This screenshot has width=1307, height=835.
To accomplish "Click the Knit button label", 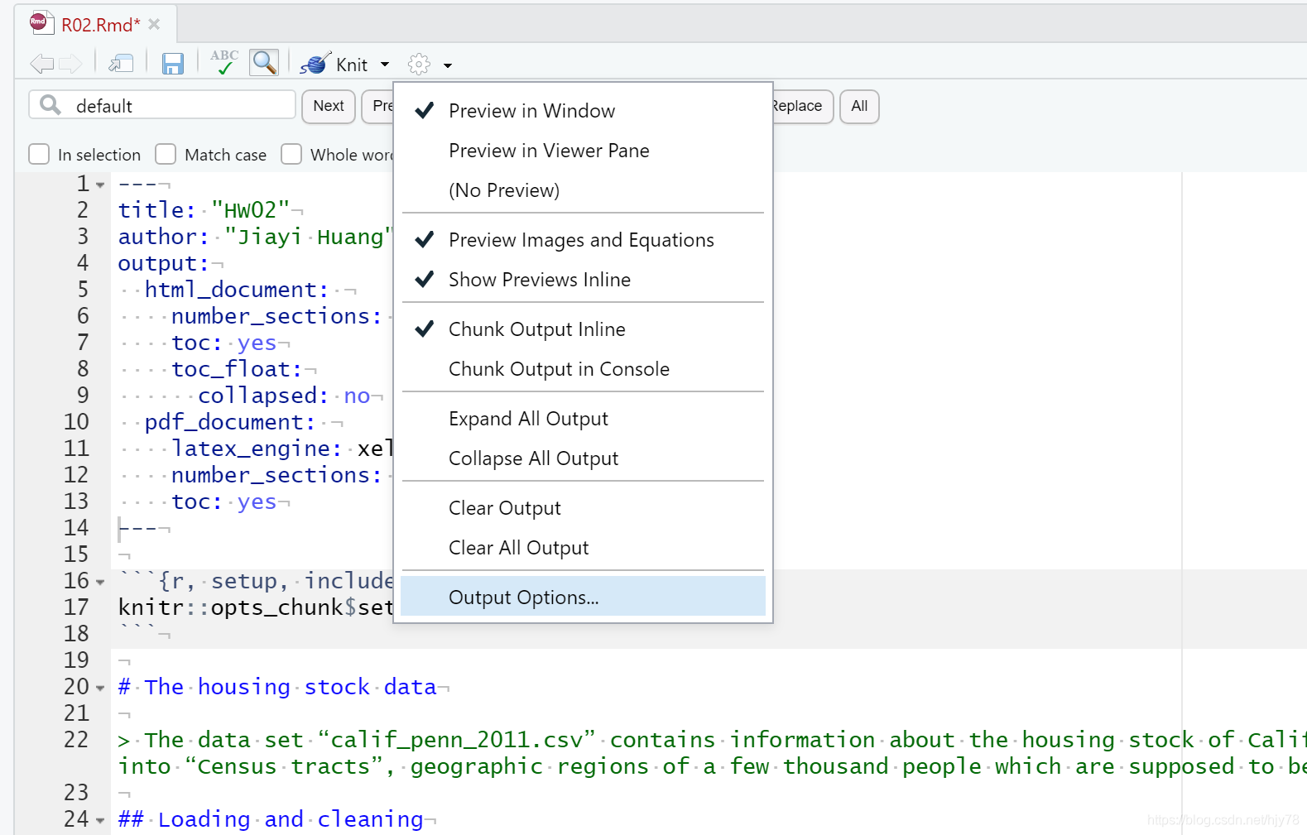I will coord(352,65).
